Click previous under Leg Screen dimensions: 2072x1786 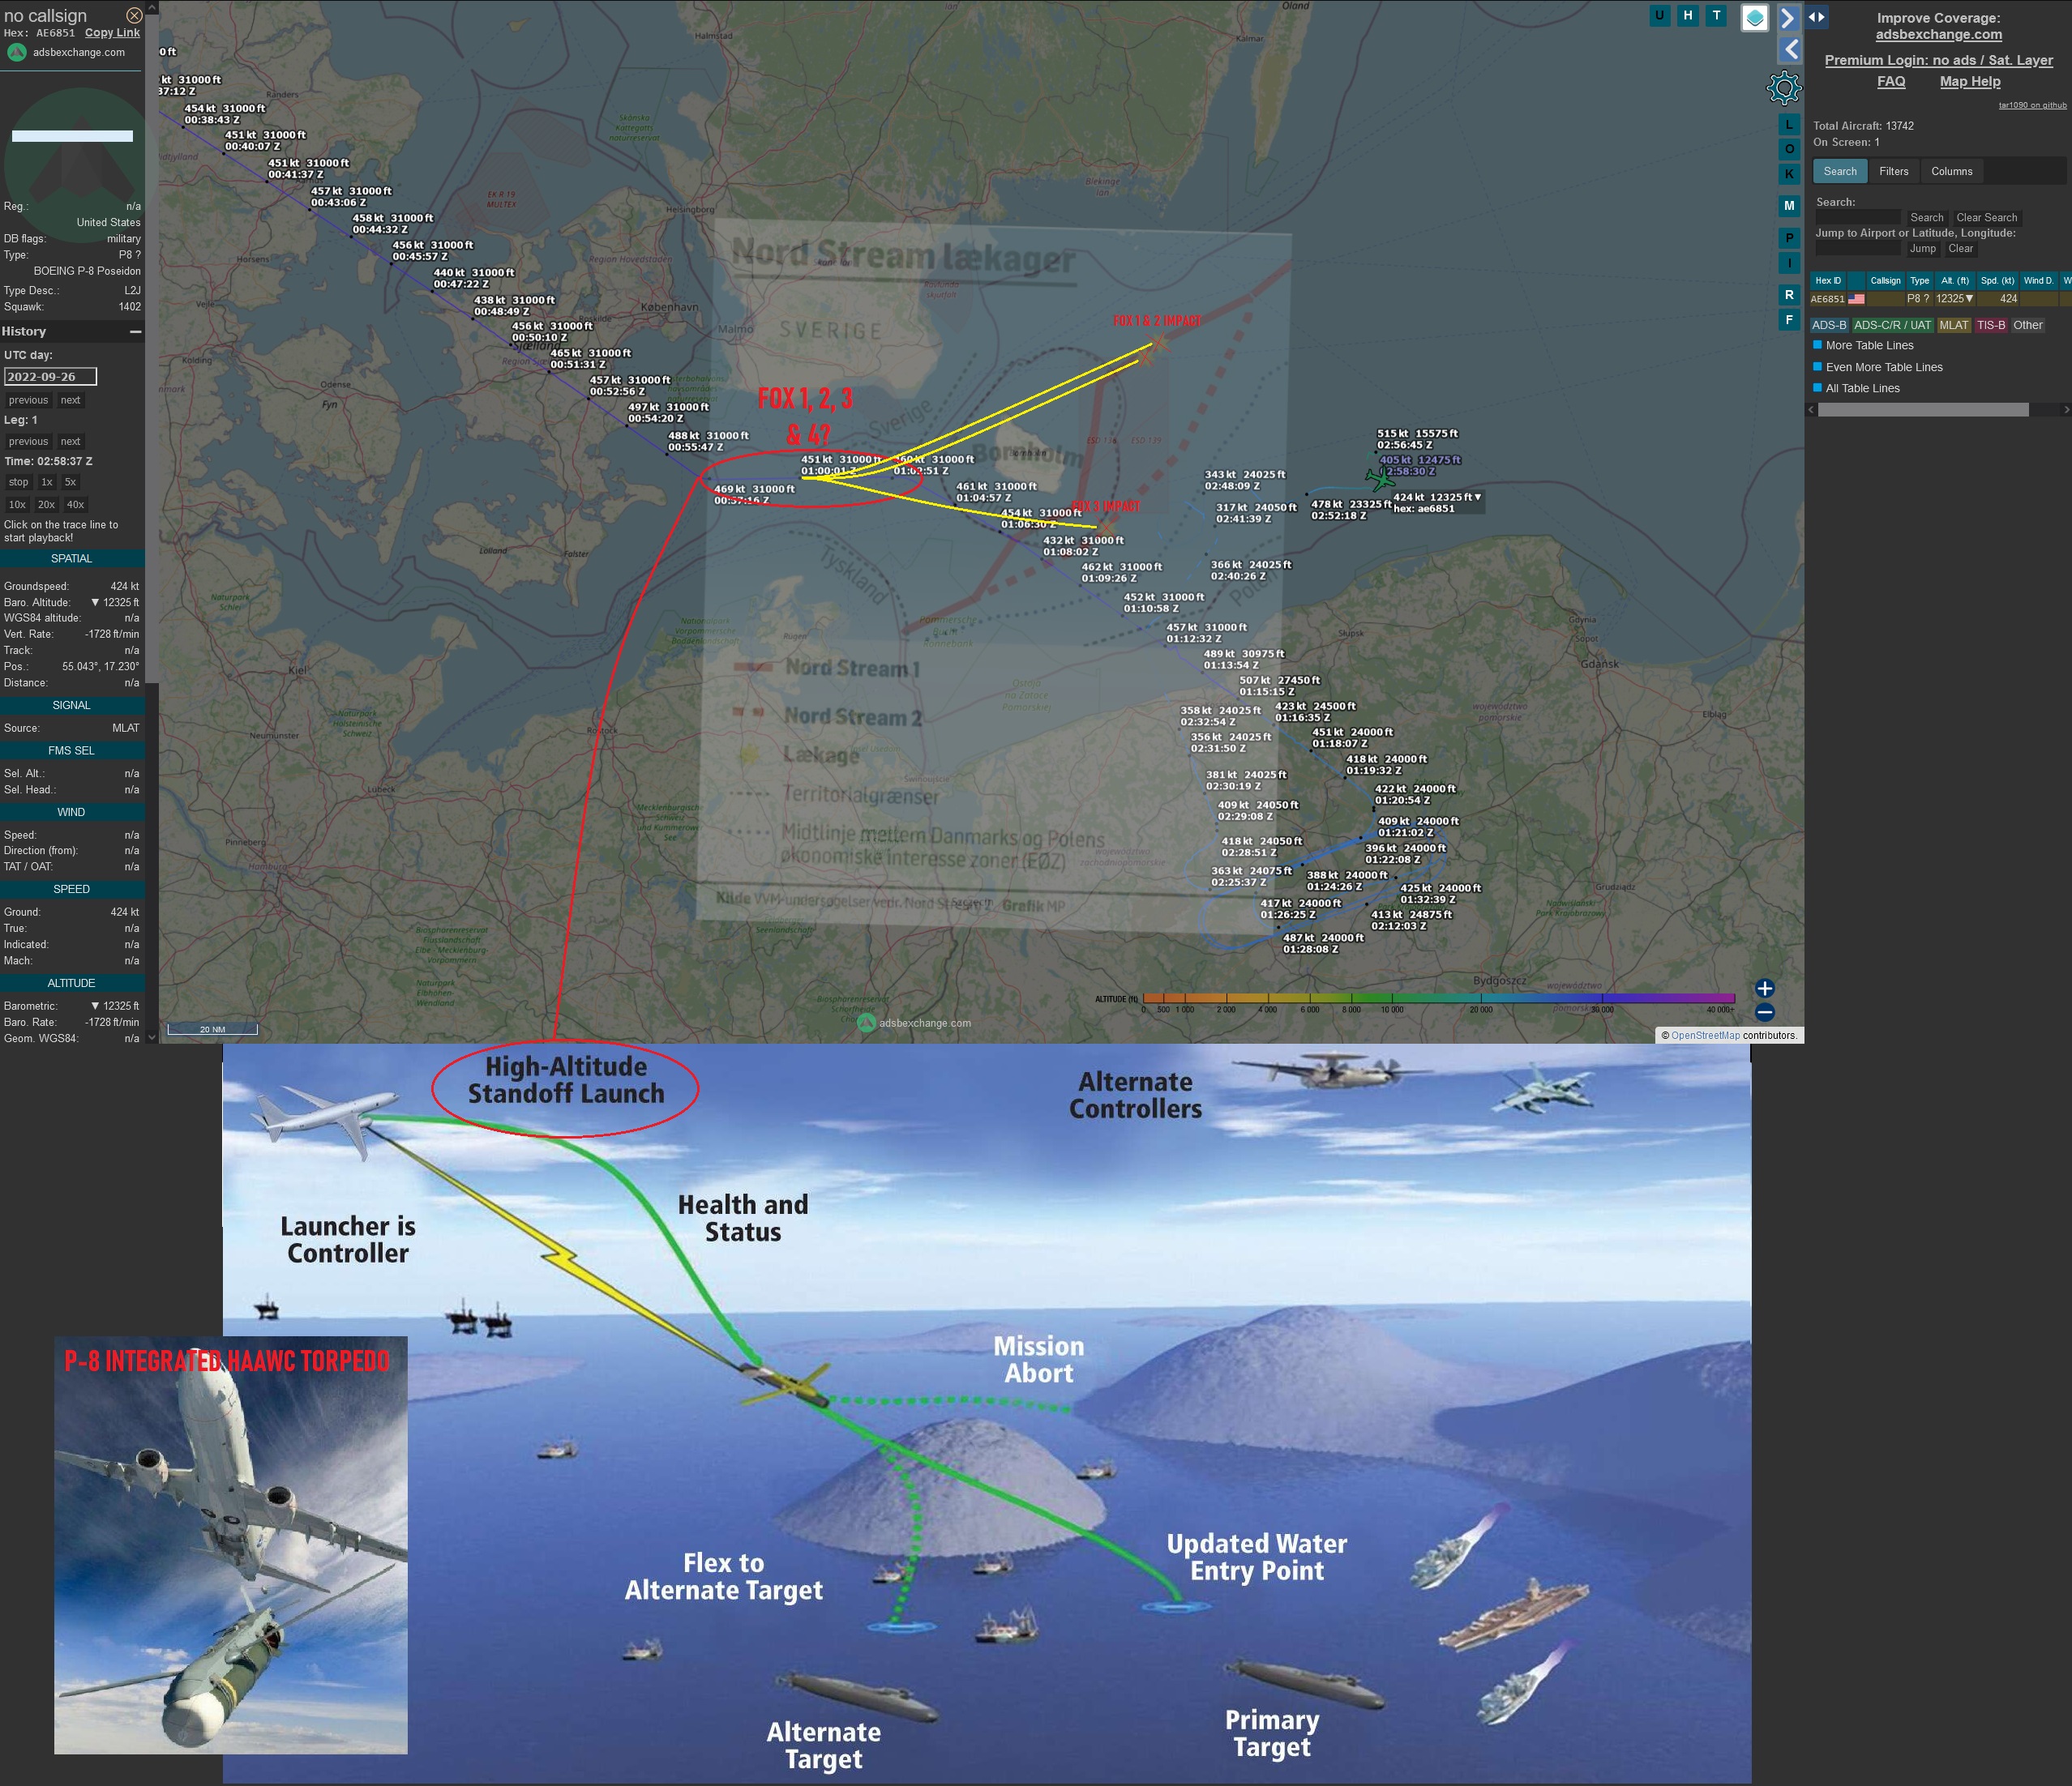(28, 441)
